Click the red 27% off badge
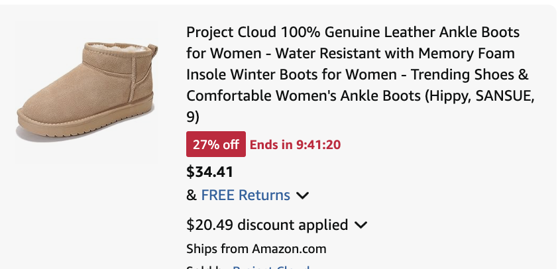The height and width of the screenshot is (269, 558). click(216, 144)
